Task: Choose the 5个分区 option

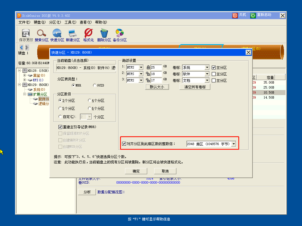Action: click(60, 108)
